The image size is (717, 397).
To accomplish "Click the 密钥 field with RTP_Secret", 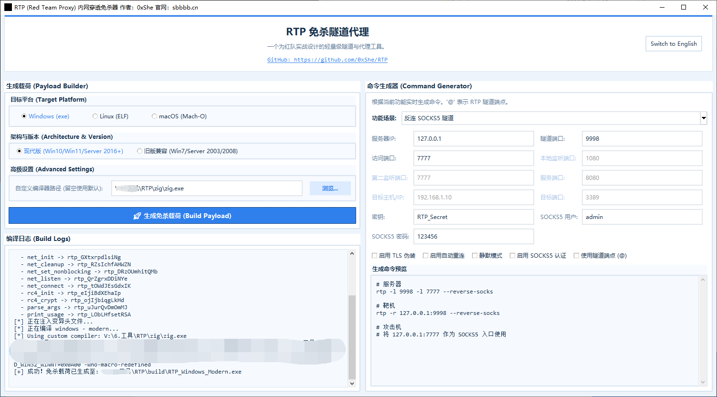I will [474, 217].
